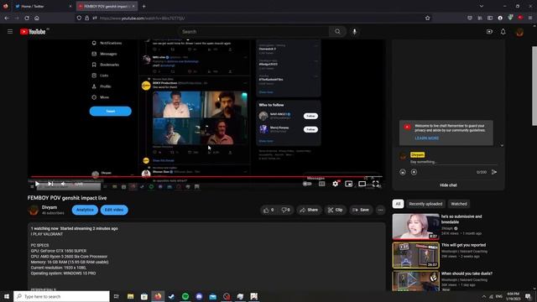Save the video to a playlist

pos(361,210)
